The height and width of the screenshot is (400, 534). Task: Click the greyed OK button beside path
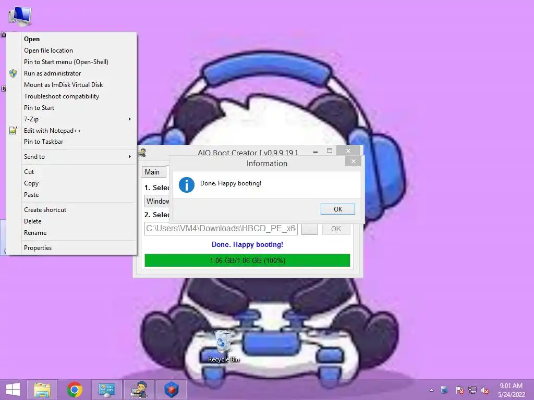[x=336, y=229]
